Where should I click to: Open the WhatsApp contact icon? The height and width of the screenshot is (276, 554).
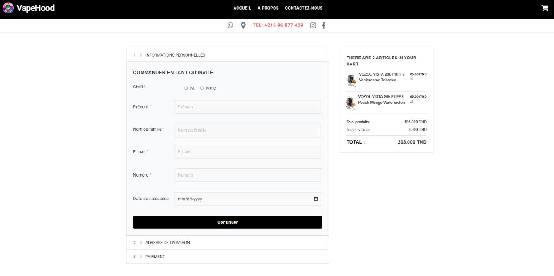(x=230, y=25)
